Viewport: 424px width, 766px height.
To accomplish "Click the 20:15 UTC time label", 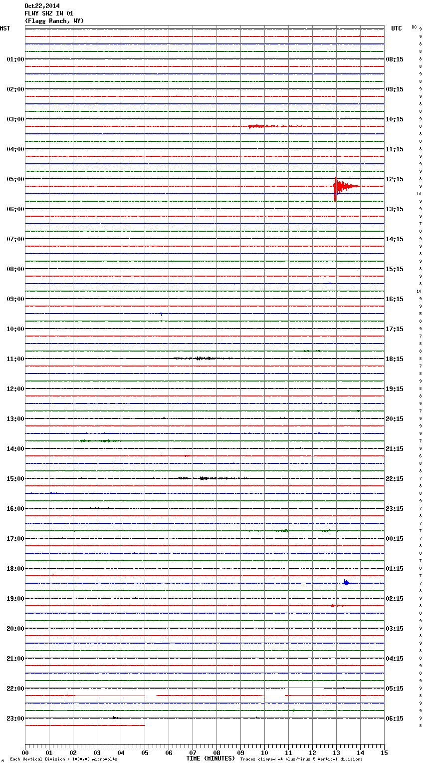I will point(395,419).
